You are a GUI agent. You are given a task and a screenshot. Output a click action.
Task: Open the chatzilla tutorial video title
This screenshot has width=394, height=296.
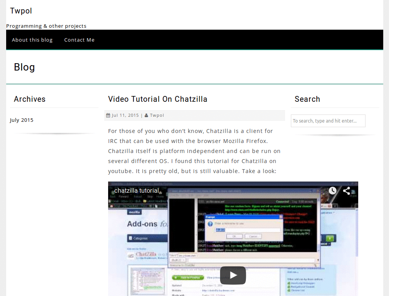tap(137, 190)
